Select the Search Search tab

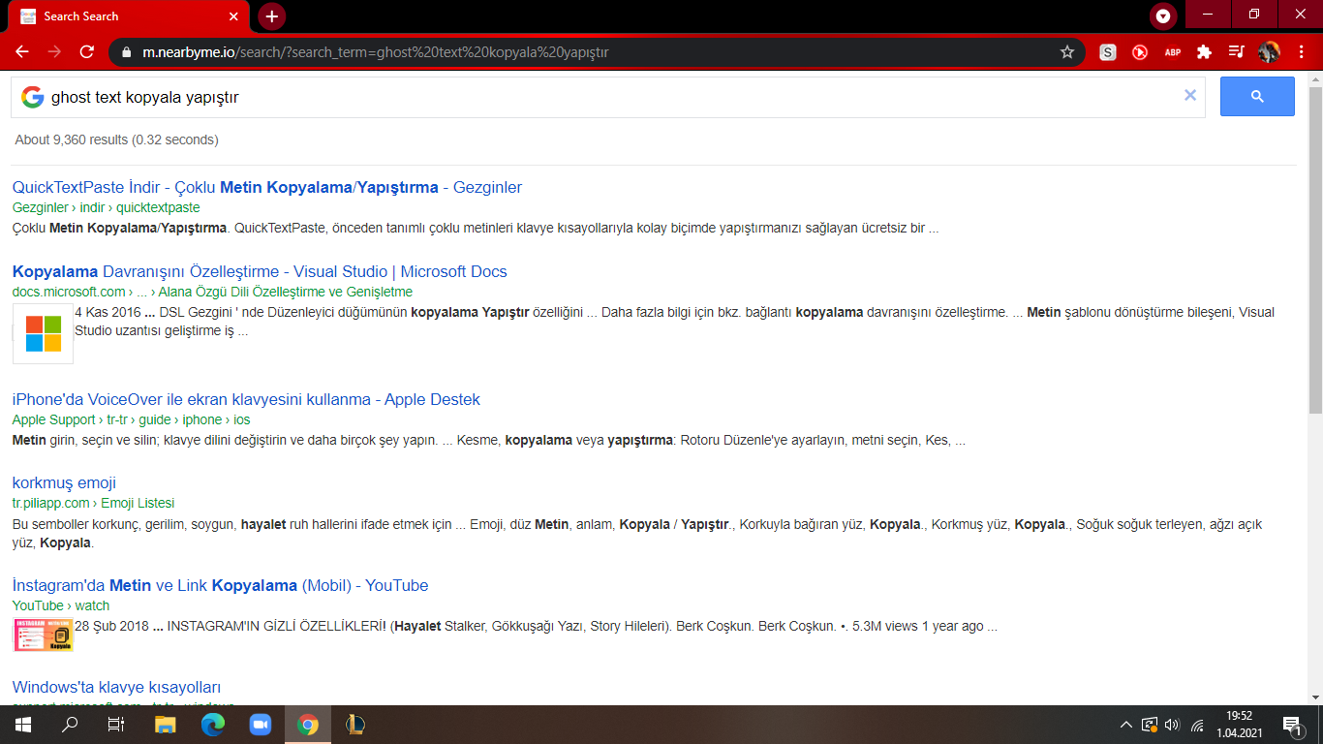click(x=130, y=16)
